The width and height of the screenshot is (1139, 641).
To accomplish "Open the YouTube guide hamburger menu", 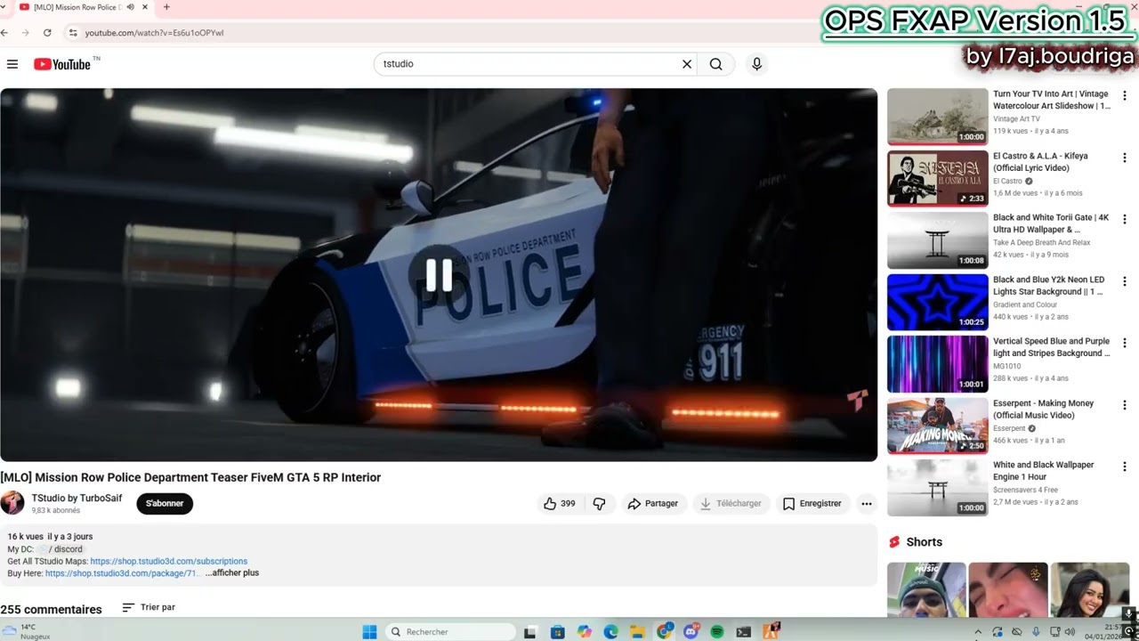I will (x=12, y=64).
